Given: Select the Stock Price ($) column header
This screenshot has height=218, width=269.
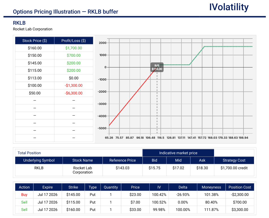Looking at the screenshot, I should click(35, 41).
